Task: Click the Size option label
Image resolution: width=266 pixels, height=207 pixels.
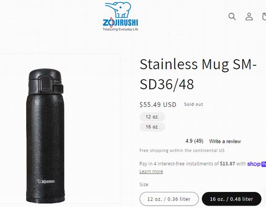Action: (x=144, y=184)
